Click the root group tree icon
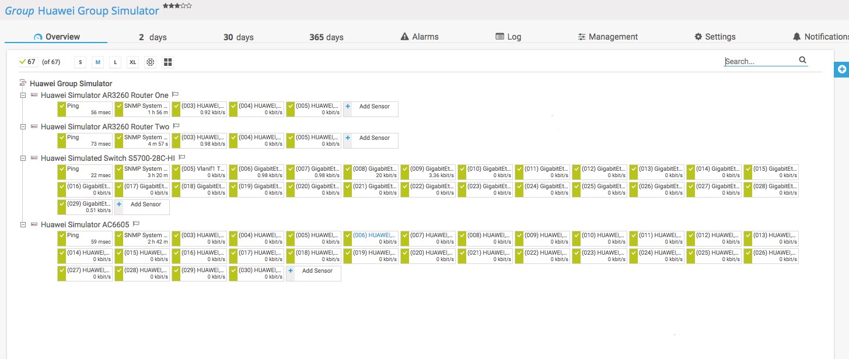This screenshot has height=359, width=849. coord(23,83)
